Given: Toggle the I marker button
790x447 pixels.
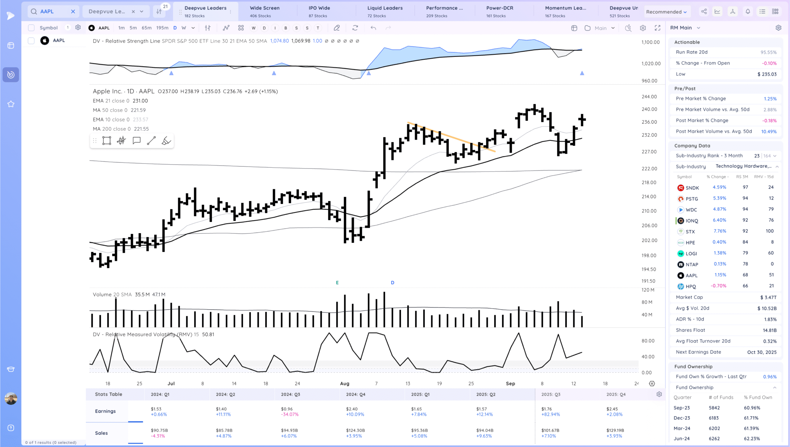Looking at the screenshot, I should (275, 28).
